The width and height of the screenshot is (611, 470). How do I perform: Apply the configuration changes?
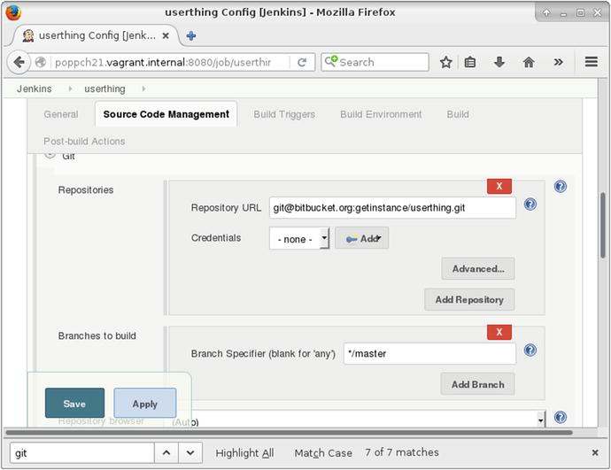click(x=145, y=404)
